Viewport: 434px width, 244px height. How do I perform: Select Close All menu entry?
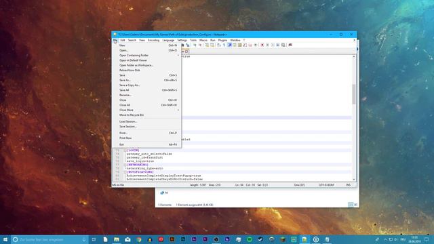coord(146,105)
